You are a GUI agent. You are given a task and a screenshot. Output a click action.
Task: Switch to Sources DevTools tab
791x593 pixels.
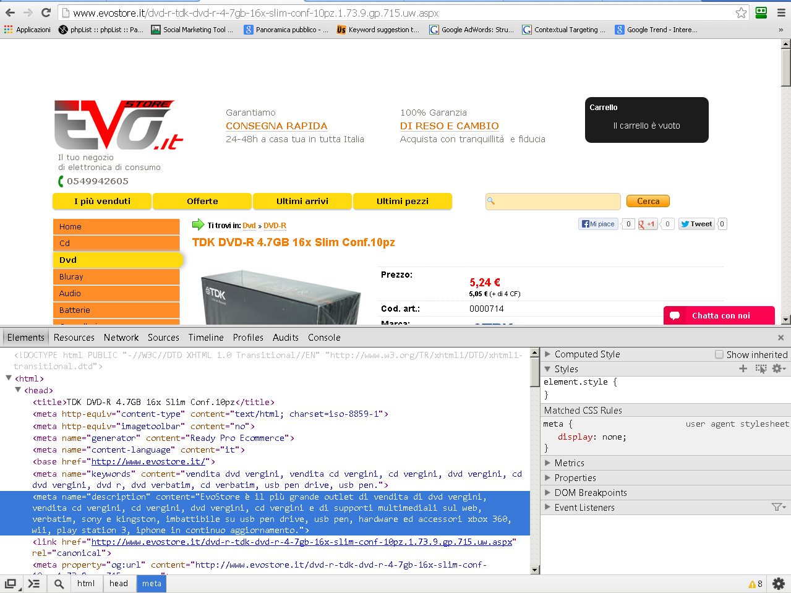[x=163, y=338]
